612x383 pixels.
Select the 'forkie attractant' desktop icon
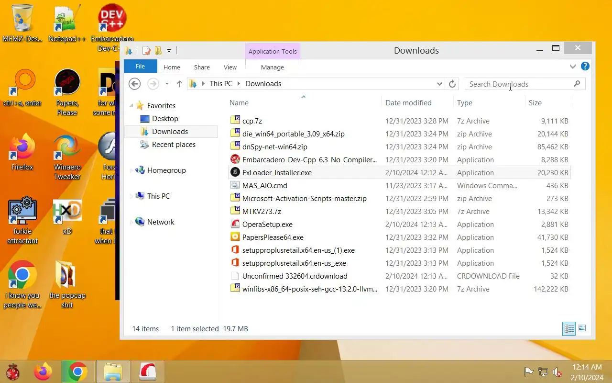click(22, 220)
